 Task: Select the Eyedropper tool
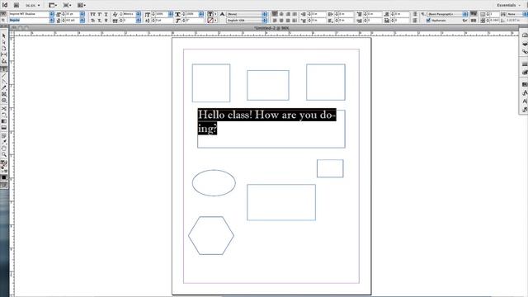tap(3, 142)
